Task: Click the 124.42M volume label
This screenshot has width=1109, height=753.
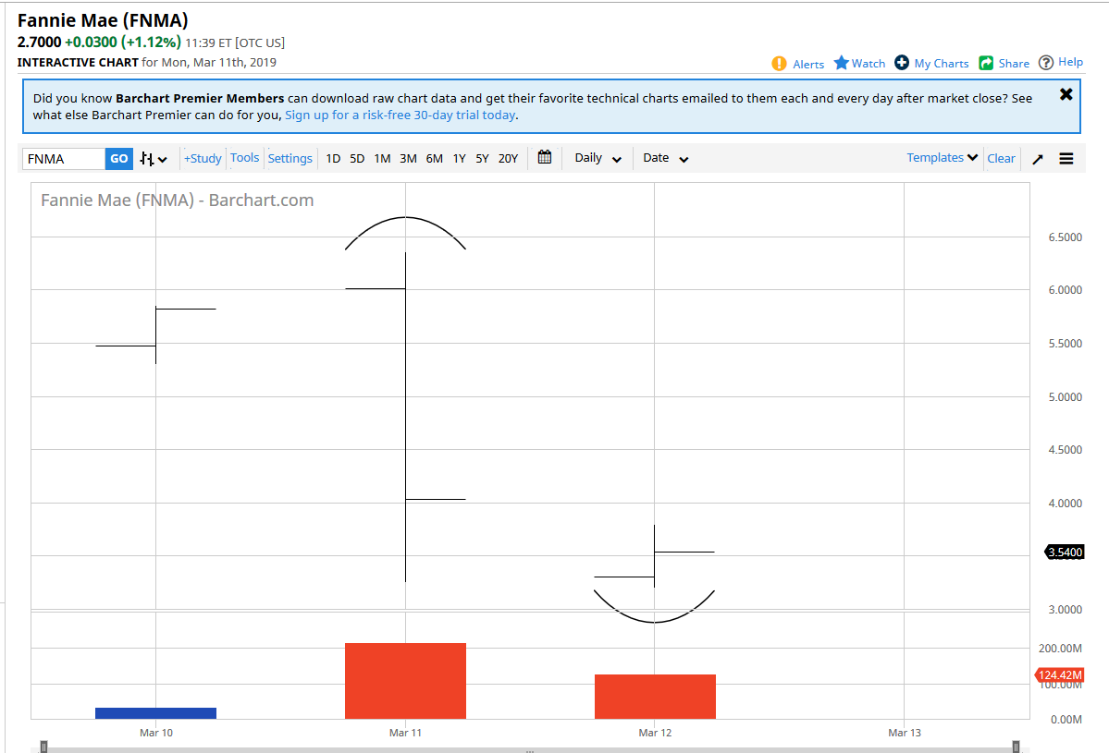Action: pyautogui.click(x=1059, y=675)
